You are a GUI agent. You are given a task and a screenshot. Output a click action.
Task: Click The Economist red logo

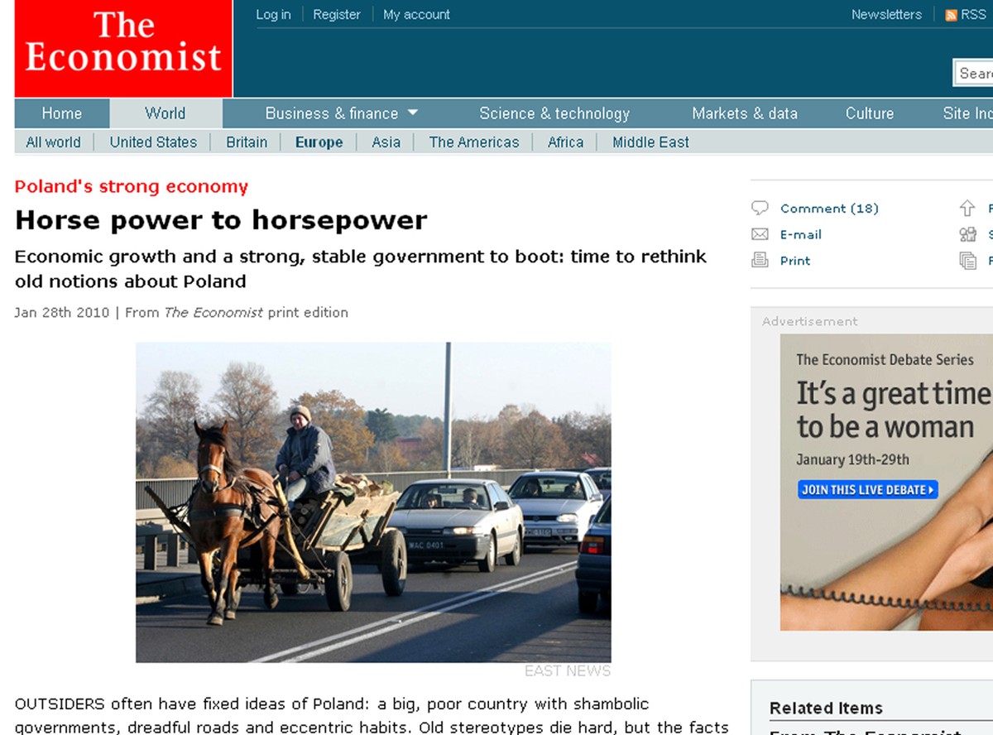(123, 49)
